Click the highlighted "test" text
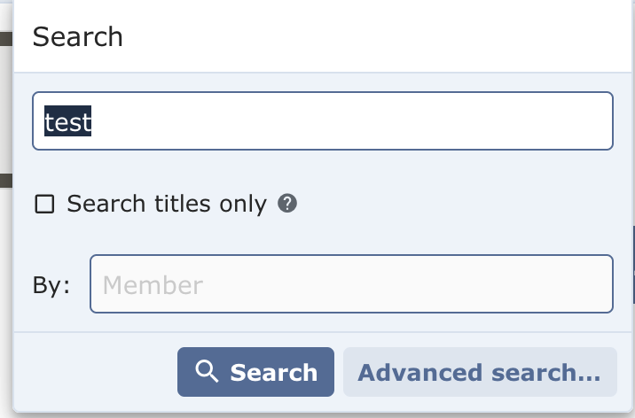Viewport: 635px width, 418px height. 68,121
